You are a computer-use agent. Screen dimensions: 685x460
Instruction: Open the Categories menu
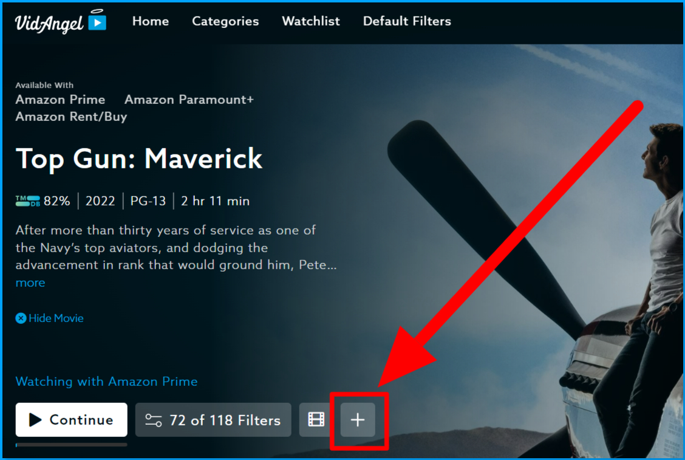coord(225,21)
